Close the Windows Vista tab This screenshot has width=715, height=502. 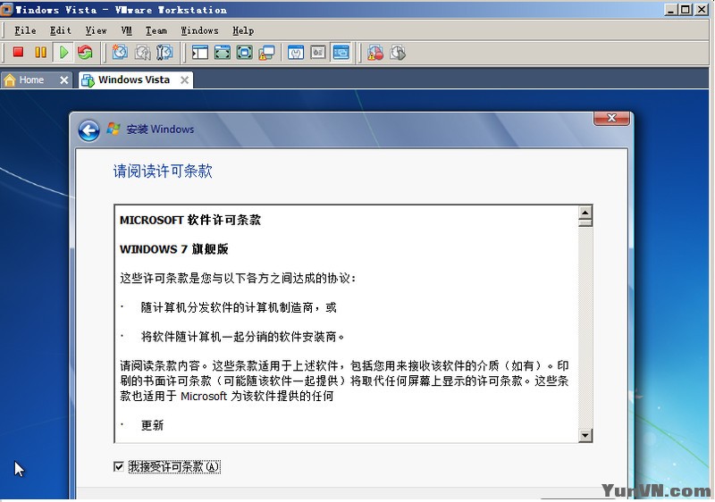(185, 80)
